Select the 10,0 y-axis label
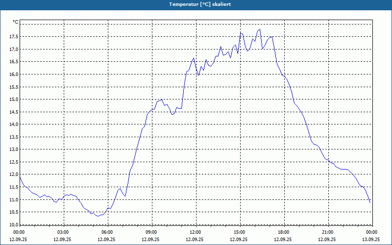This screenshot has width=392, height=245. (x=14, y=224)
